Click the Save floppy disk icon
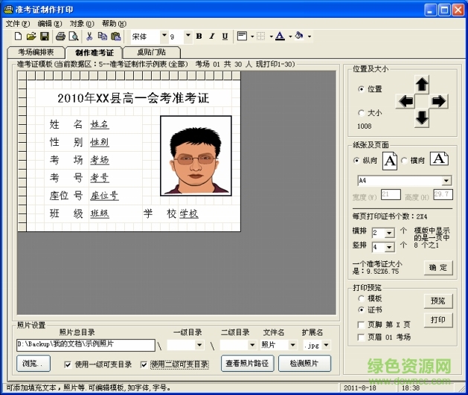The height and width of the screenshot is (395, 468). tap(45, 36)
